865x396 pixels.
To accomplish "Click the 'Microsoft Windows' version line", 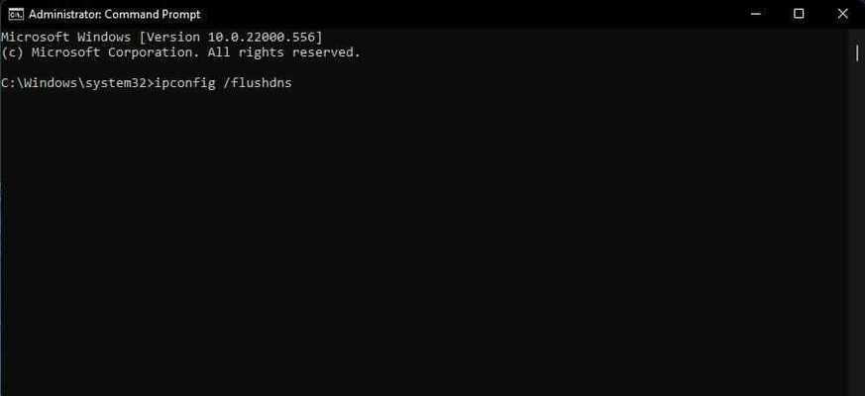I will 162,38.
